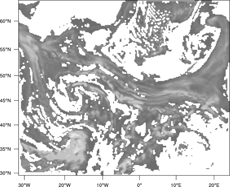Viewport: 230px width, 187px height.
Task: Click the 30°W longitude label
Action: pyautogui.click(x=24, y=185)
